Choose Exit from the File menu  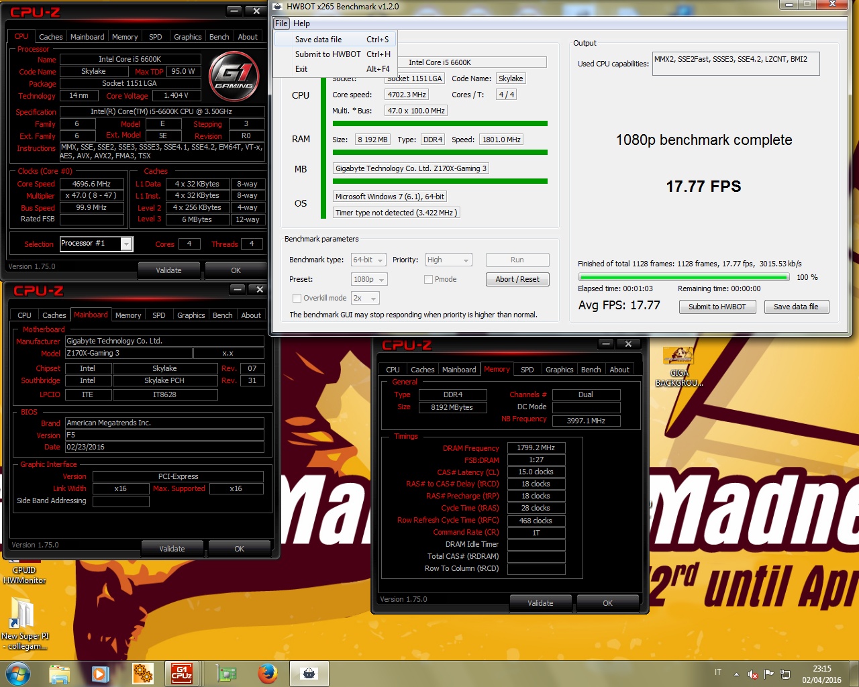pyautogui.click(x=336, y=69)
